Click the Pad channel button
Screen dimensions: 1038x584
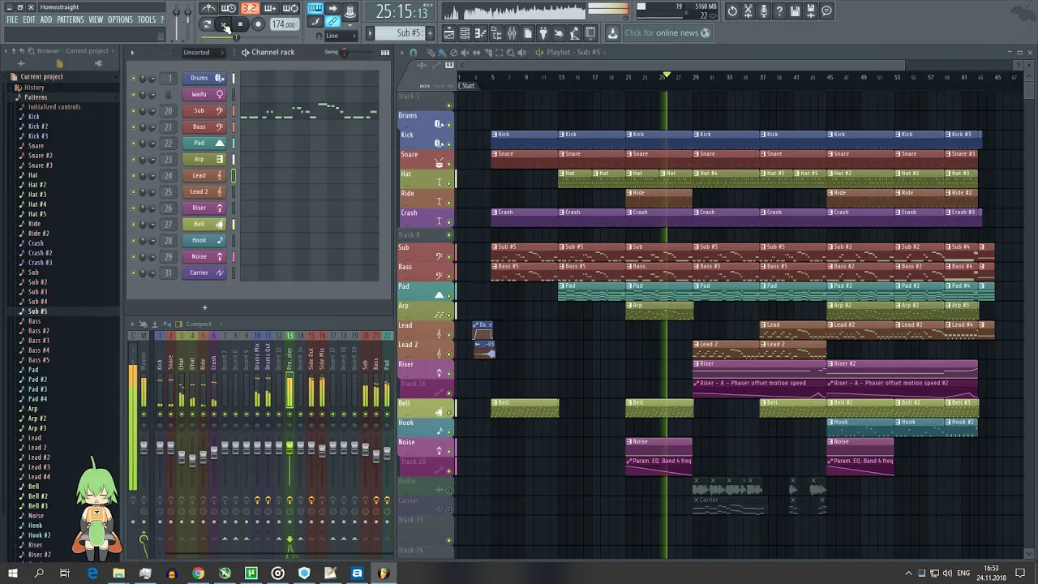click(x=204, y=143)
